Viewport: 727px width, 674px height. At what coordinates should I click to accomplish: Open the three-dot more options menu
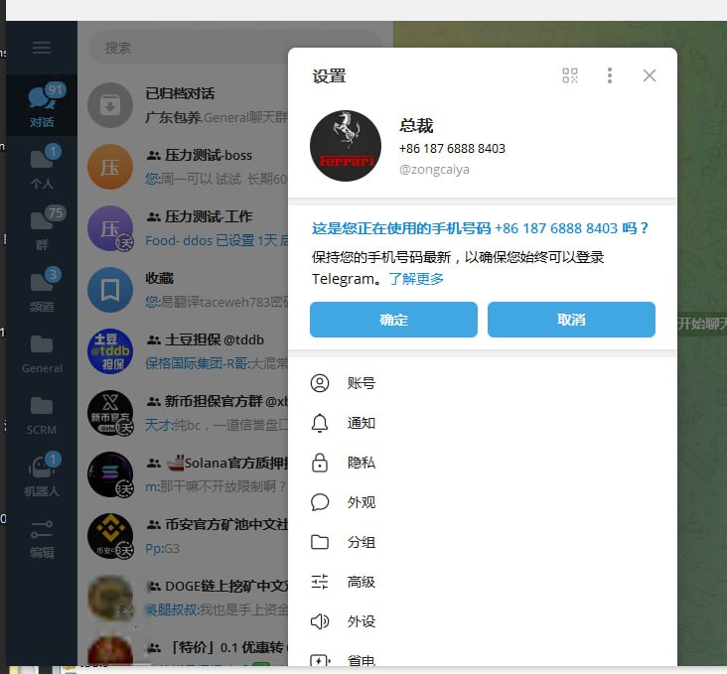click(610, 75)
